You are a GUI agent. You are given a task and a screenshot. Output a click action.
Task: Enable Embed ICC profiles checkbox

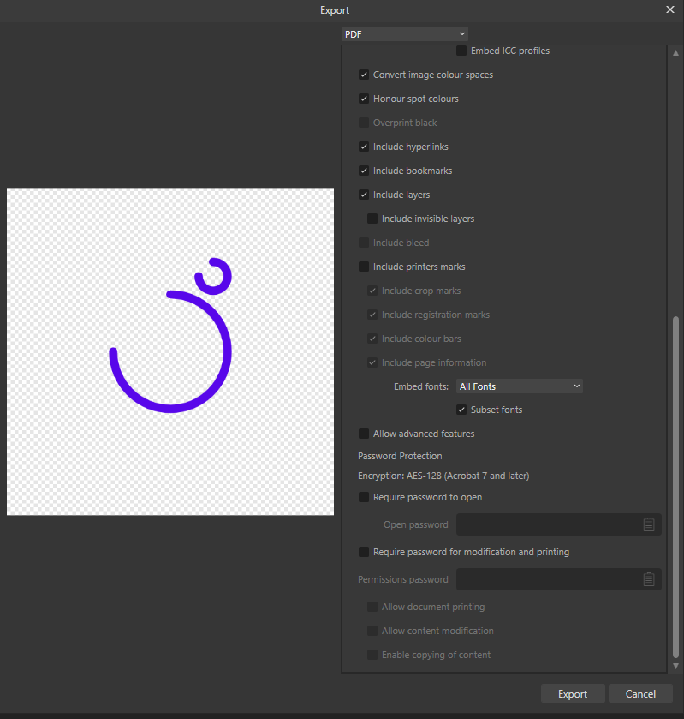pos(461,51)
